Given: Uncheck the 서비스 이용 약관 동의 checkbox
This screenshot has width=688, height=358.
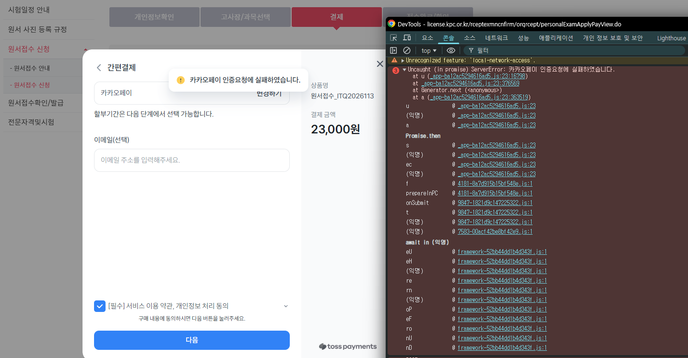Looking at the screenshot, I should pos(100,306).
